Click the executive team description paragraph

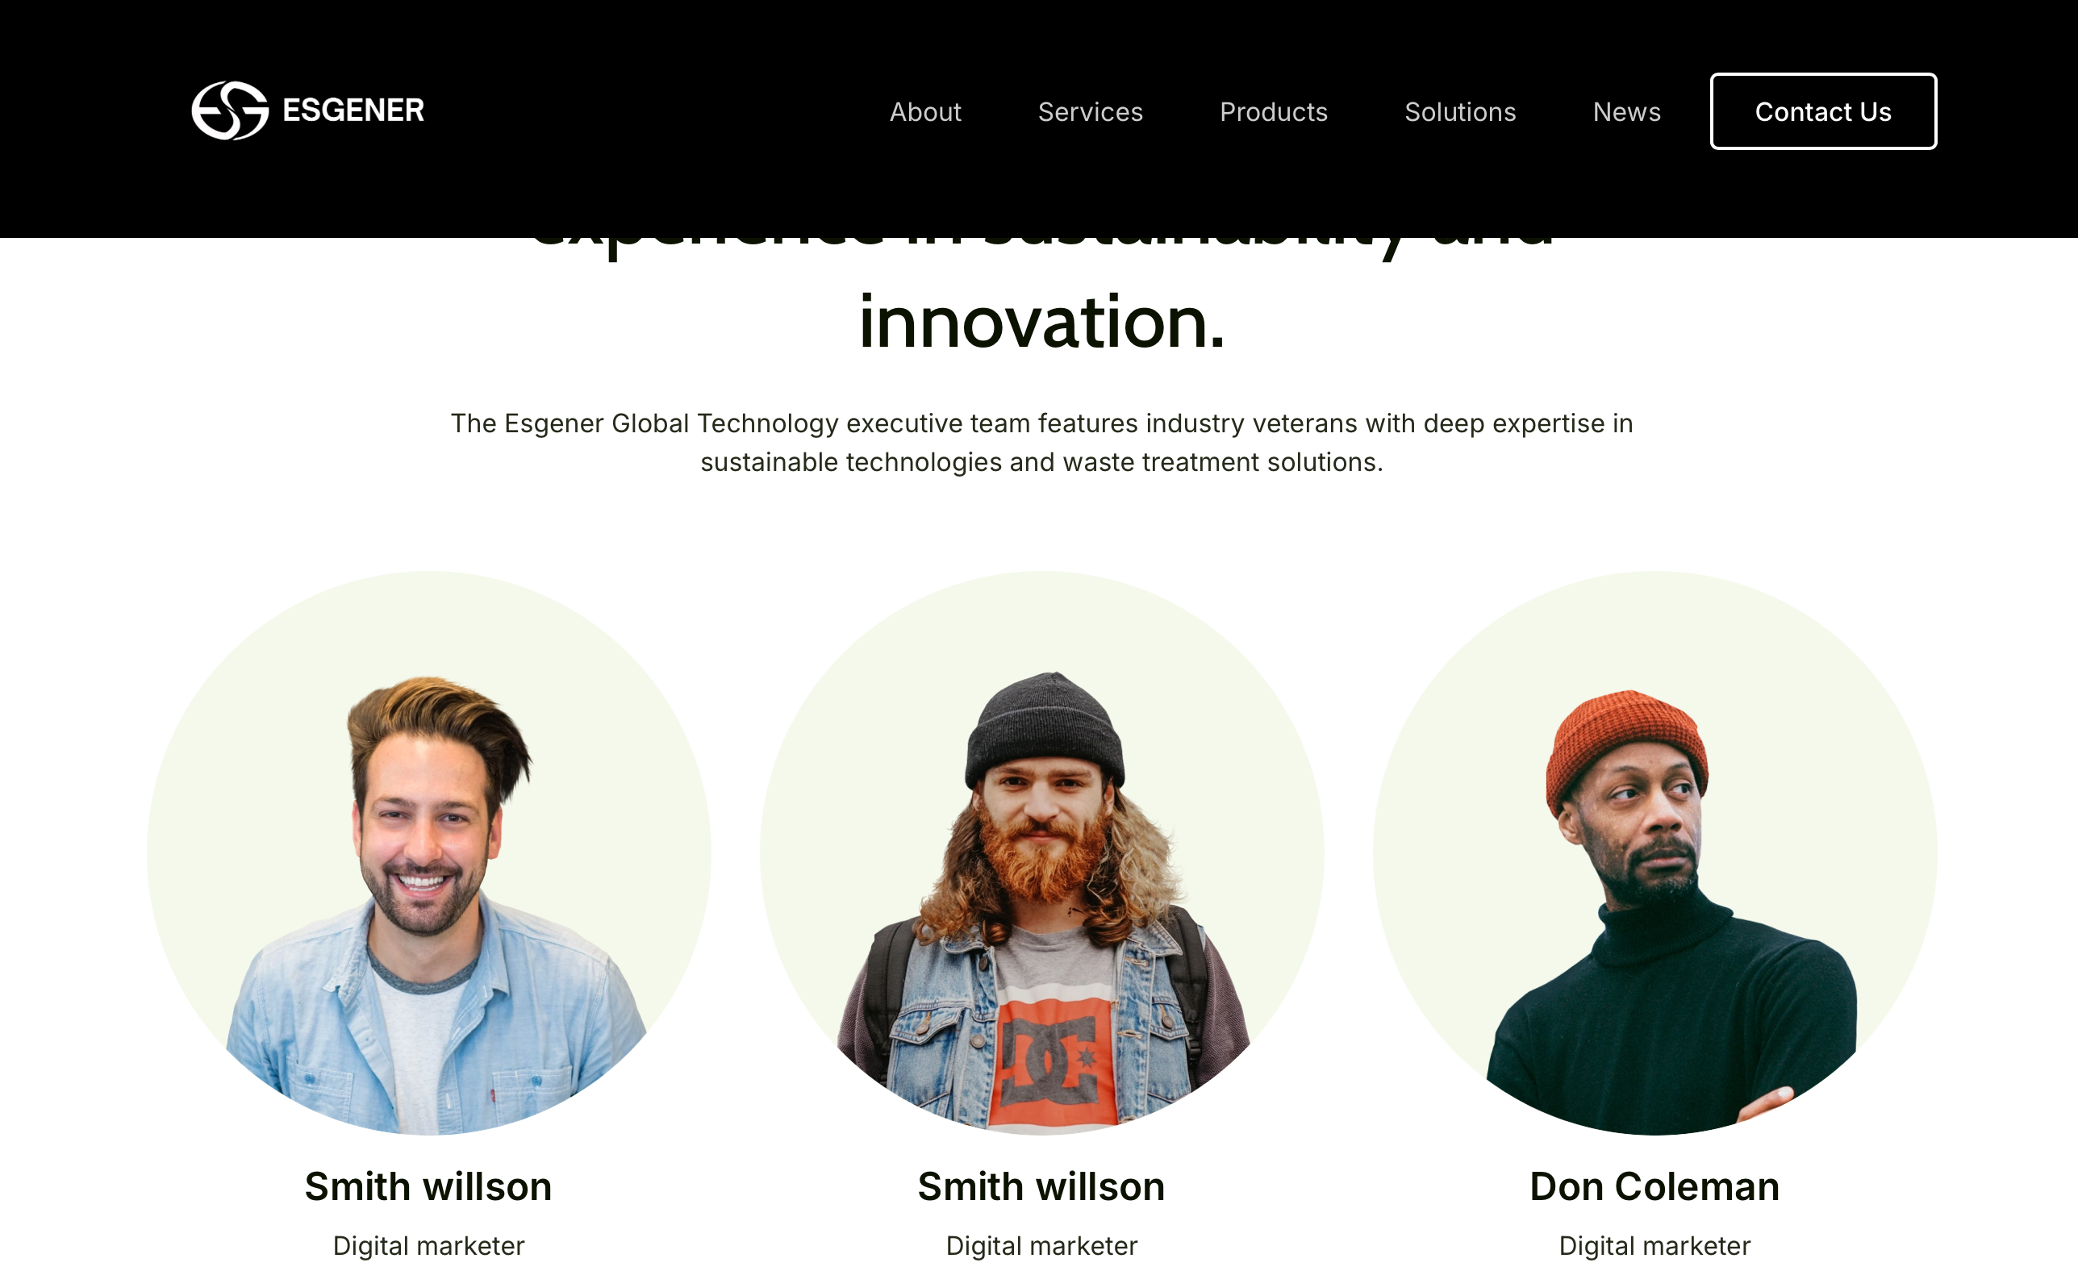(1041, 443)
